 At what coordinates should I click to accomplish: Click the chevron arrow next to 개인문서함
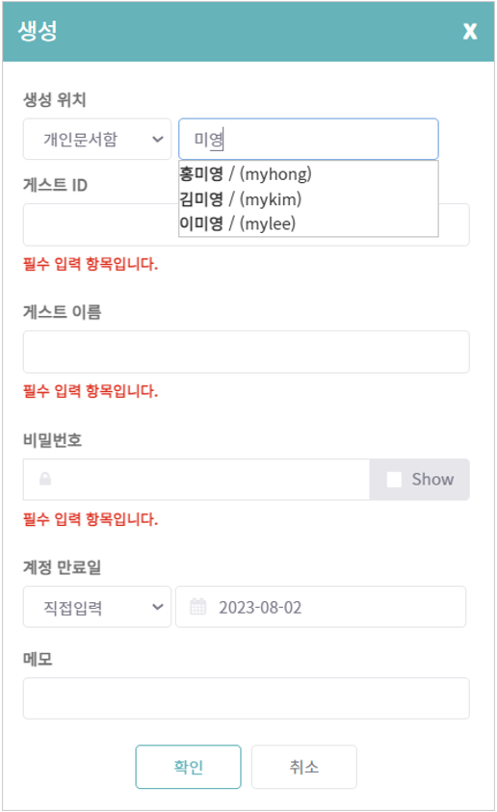(157, 140)
